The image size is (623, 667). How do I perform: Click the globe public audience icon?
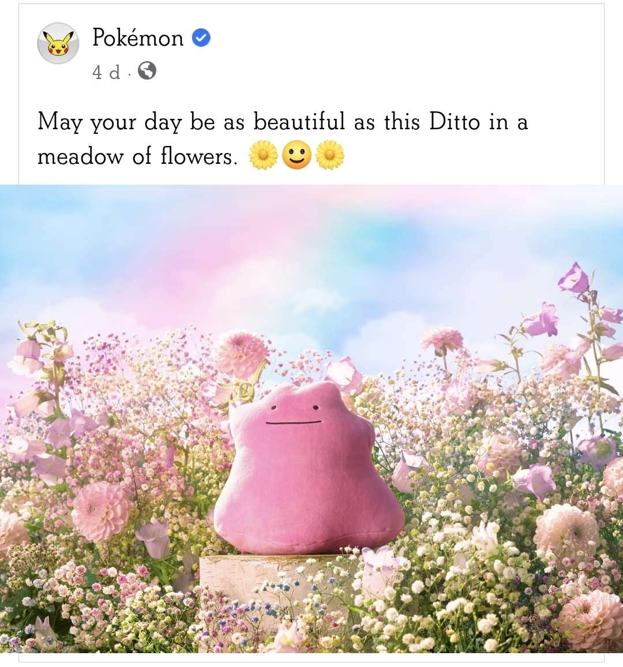pos(147,70)
